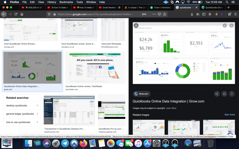Open page actions three-dot menu in address bar
The height and width of the screenshot is (149, 239).
154,14
